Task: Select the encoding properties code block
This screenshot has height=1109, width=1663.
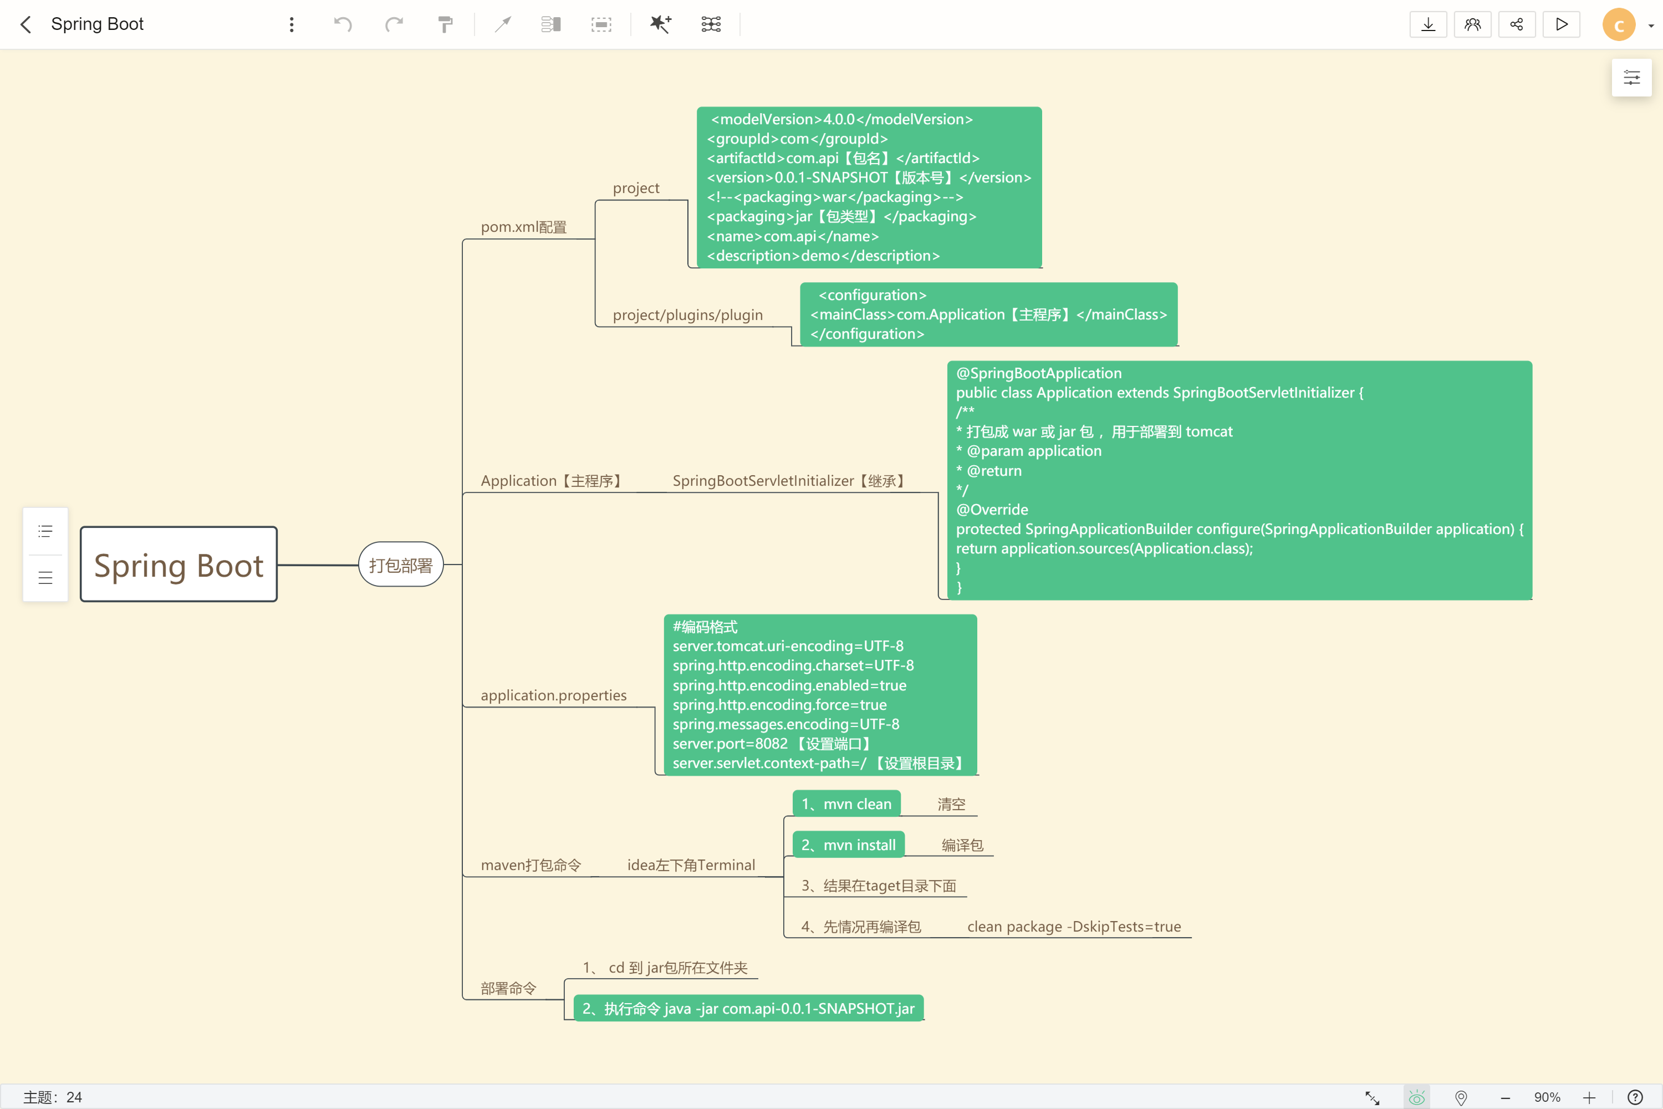Action: point(820,695)
